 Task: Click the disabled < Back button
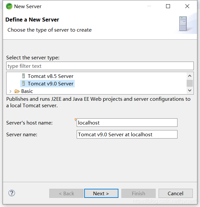click(66, 193)
